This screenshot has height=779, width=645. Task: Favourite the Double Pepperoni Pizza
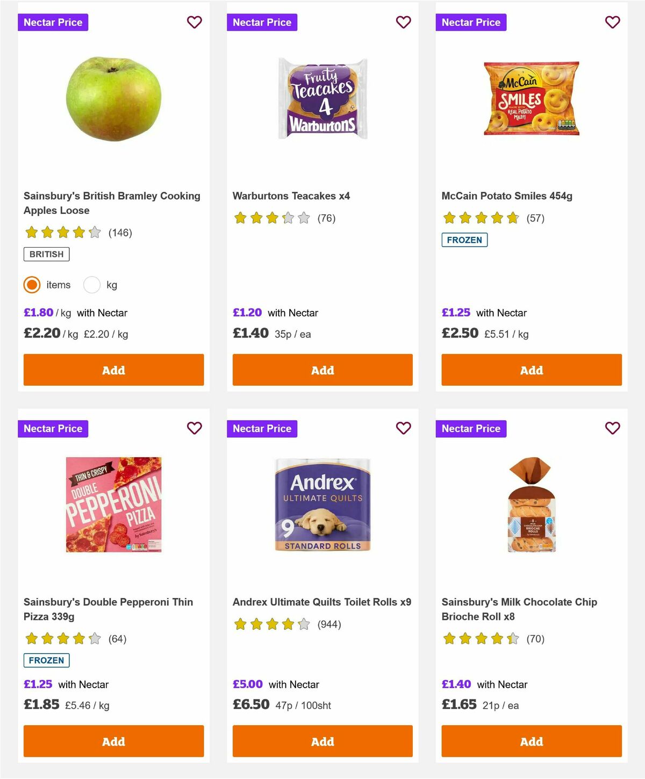pos(195,428)
